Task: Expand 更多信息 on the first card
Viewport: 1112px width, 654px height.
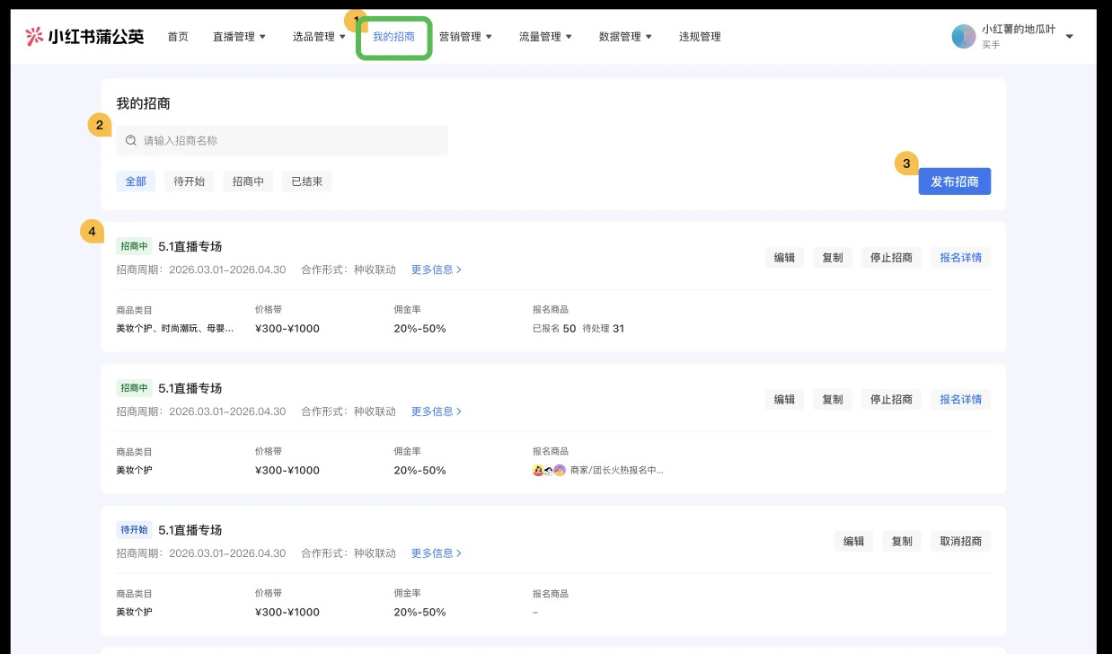Action: [x=437, y=270]
